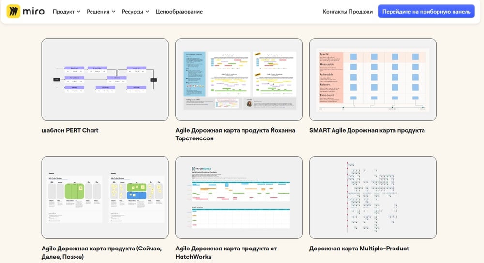
Task: Click Перейдите на приборную панель button
Action: (426, 12)
